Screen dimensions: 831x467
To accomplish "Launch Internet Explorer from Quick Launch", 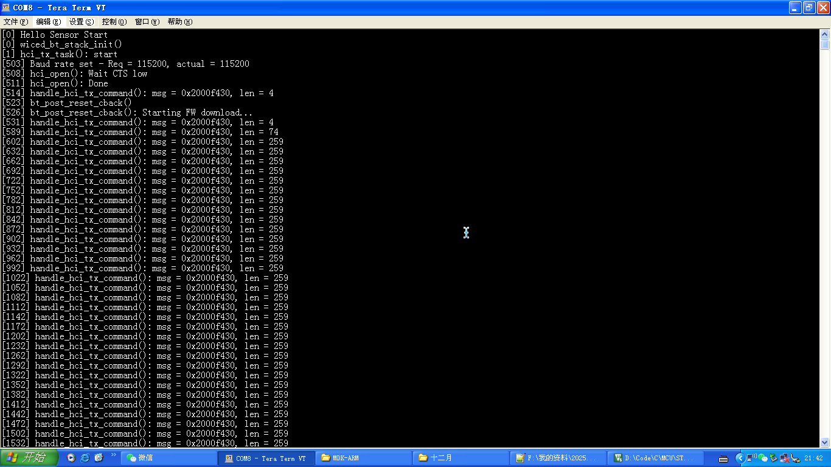I will 85,458.
